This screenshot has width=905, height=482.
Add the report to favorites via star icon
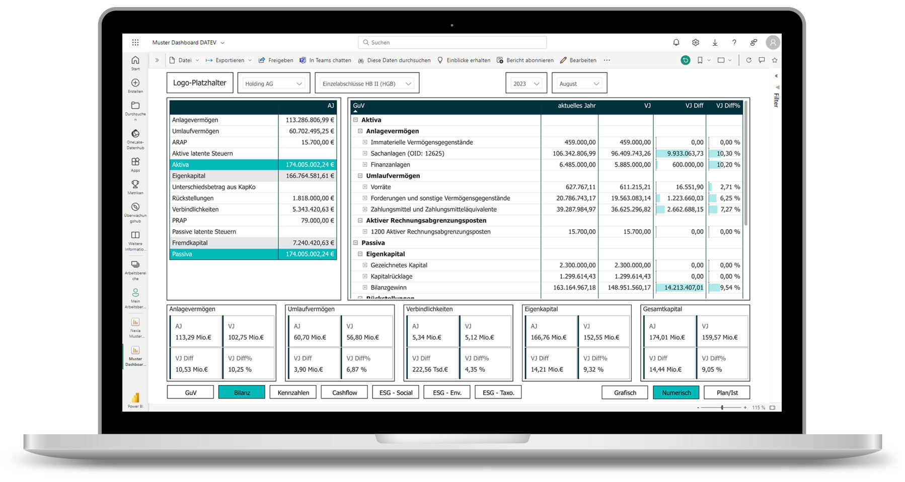774,60
